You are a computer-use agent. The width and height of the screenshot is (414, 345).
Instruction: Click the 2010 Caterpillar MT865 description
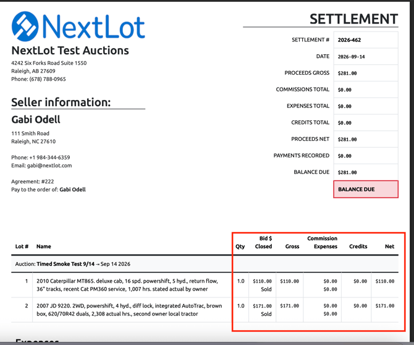click(127, 285)
